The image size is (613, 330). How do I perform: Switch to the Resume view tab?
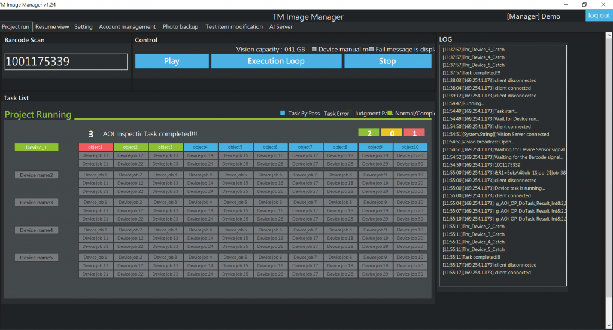tap(52, 27)
